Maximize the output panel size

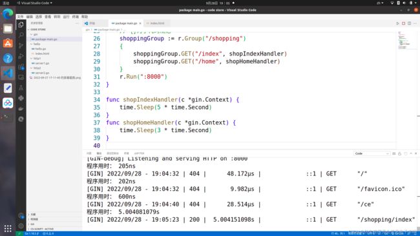(x=411, y=153)
